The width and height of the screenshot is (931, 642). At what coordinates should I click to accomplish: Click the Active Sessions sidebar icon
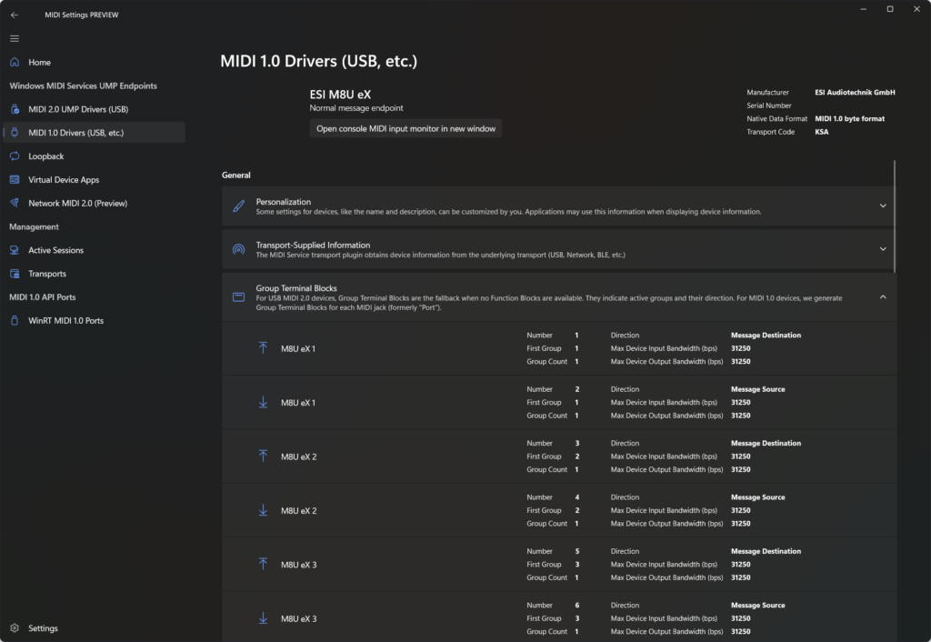tap(13, 250)
